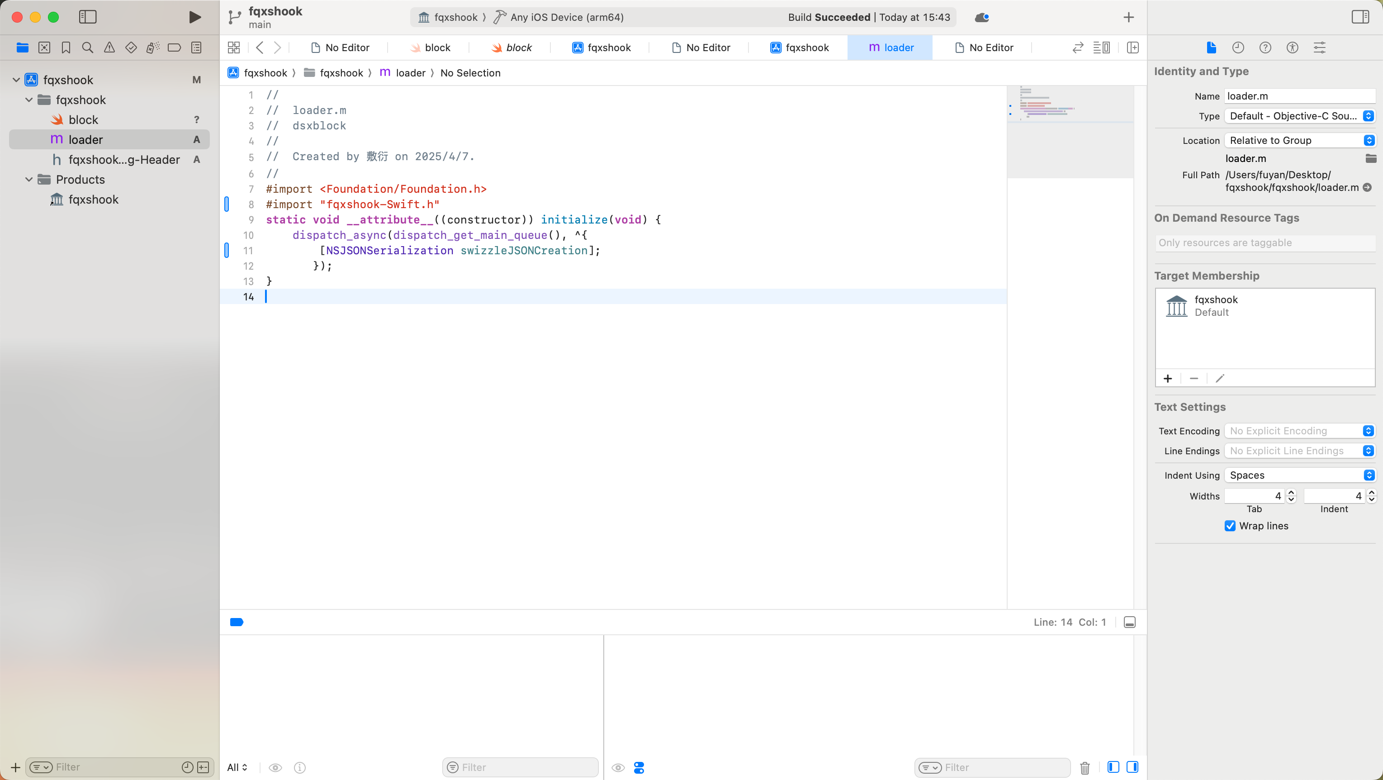
Task: Toggle the left navigator sidebar
Action: (87, 17)
